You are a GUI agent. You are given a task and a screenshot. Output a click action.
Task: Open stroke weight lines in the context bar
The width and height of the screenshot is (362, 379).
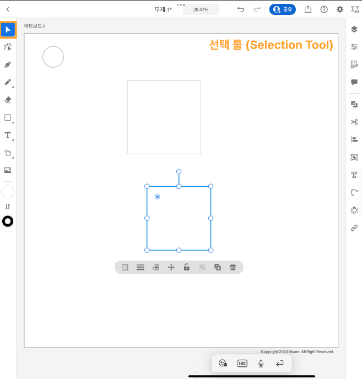[x=141, y=267]
